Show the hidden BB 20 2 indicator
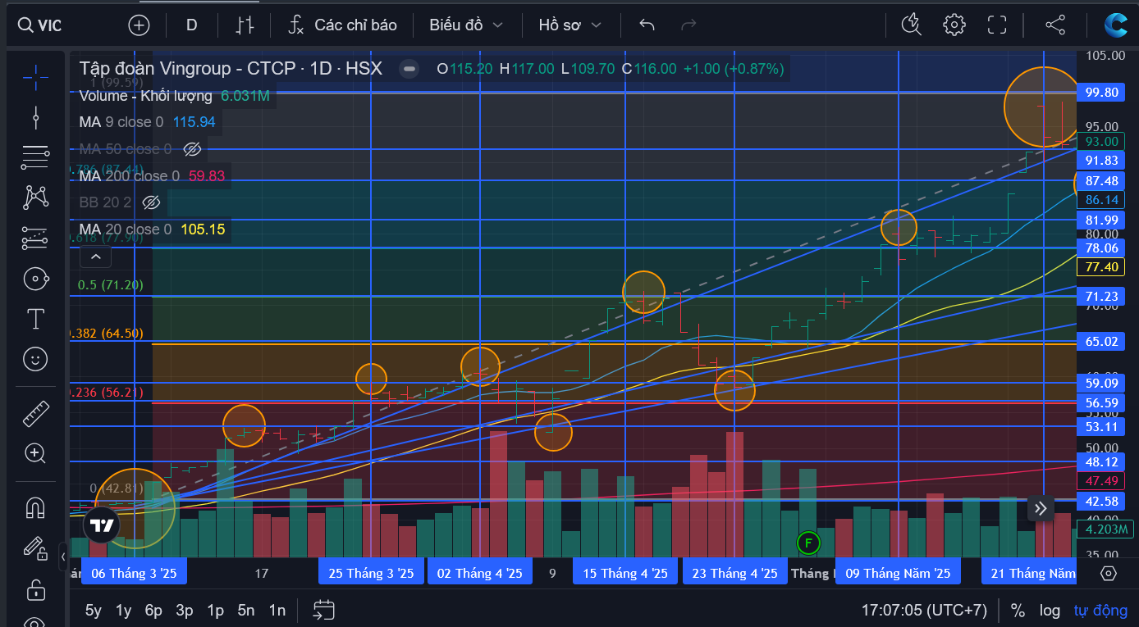Screen dimensions: 1139x627 tap(151, 202)
